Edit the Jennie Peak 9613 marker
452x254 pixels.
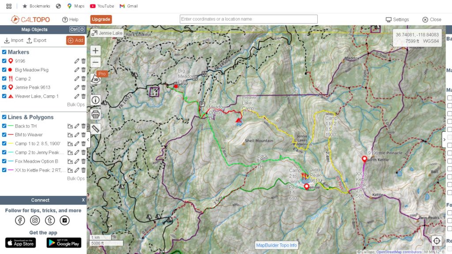(77, 87)
